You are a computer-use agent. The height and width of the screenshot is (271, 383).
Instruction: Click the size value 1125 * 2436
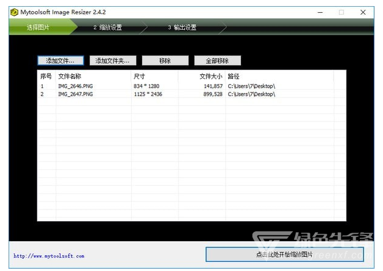click(148, 94)
